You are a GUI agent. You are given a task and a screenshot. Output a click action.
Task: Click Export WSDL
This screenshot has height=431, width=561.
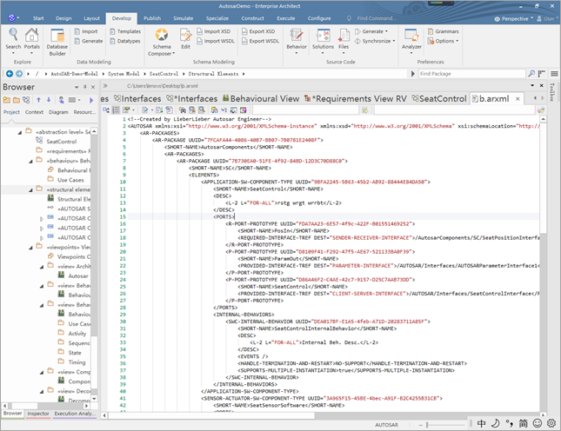[260, 41]
